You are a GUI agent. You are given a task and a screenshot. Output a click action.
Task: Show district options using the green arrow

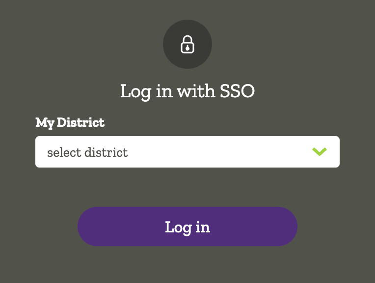(x=320, y=152)
